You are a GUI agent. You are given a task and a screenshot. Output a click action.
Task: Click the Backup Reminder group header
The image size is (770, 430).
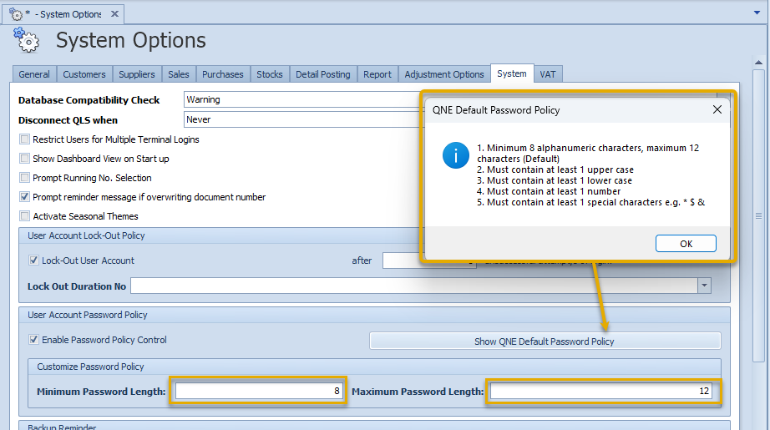tap(374, 426)
